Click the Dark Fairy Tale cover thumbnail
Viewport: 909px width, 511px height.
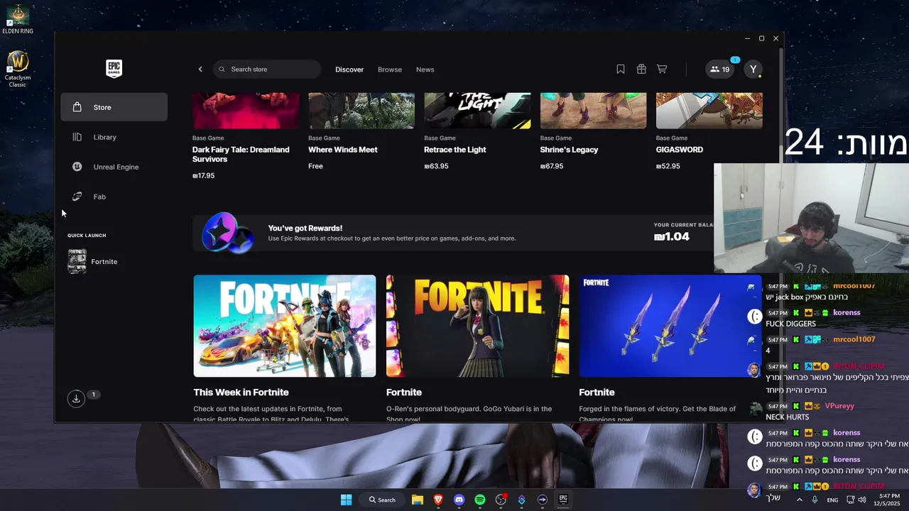tap(246, 111)
